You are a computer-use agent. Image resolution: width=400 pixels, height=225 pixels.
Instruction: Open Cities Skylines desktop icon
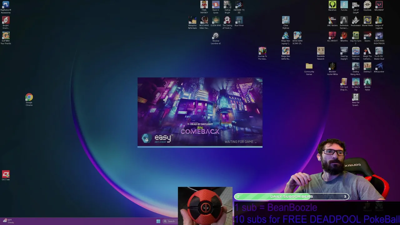[x=286, y=23]
